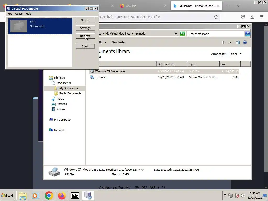Click the Remove button
The width and height of the screenshot is (268, 201).
coord(85,36)
